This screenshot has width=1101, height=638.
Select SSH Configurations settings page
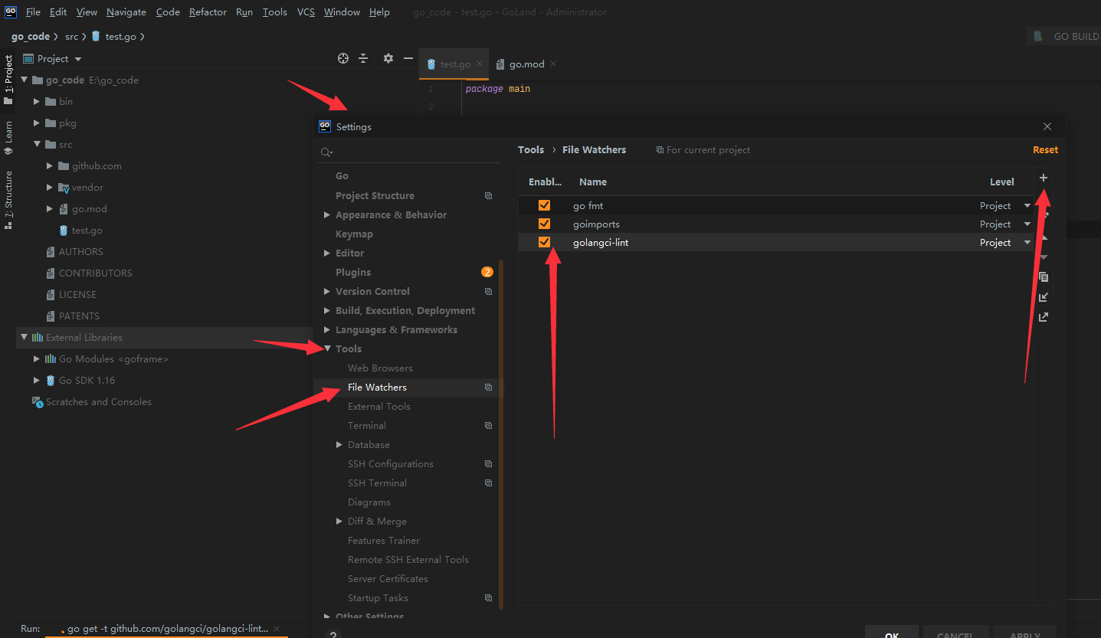pos(391,464)
